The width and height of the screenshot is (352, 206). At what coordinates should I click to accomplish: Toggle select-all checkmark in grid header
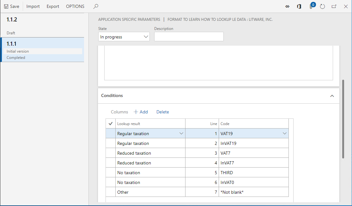111,123
